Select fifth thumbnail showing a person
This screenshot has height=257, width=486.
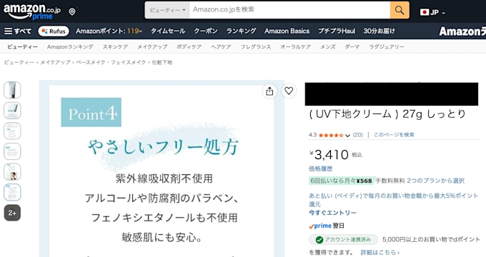[12, 172]
